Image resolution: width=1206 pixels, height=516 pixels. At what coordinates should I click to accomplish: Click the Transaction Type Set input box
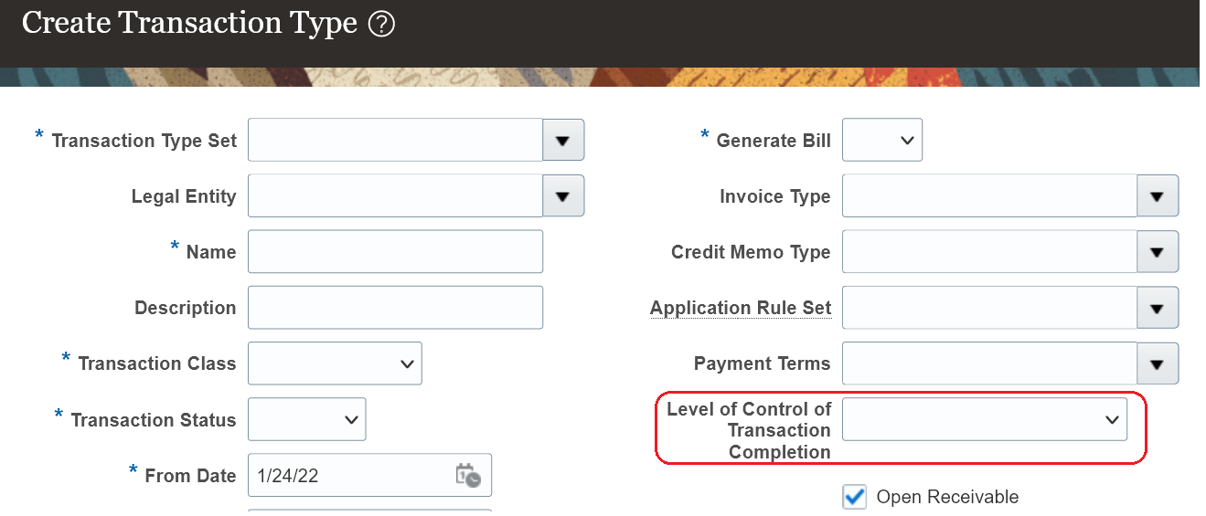click(x=395, y=141)
